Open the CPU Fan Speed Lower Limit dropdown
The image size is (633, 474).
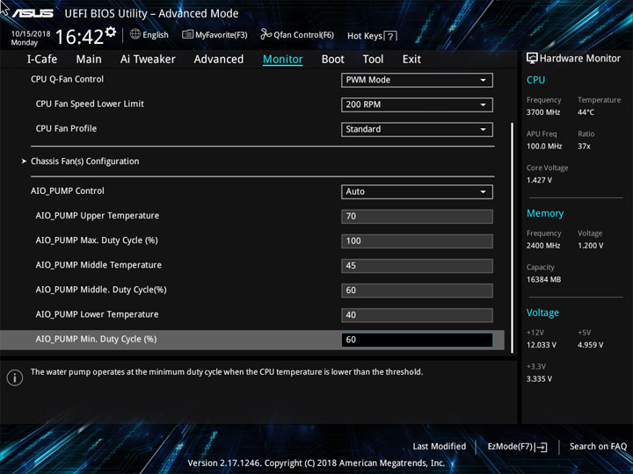click(x=417, y=104)
